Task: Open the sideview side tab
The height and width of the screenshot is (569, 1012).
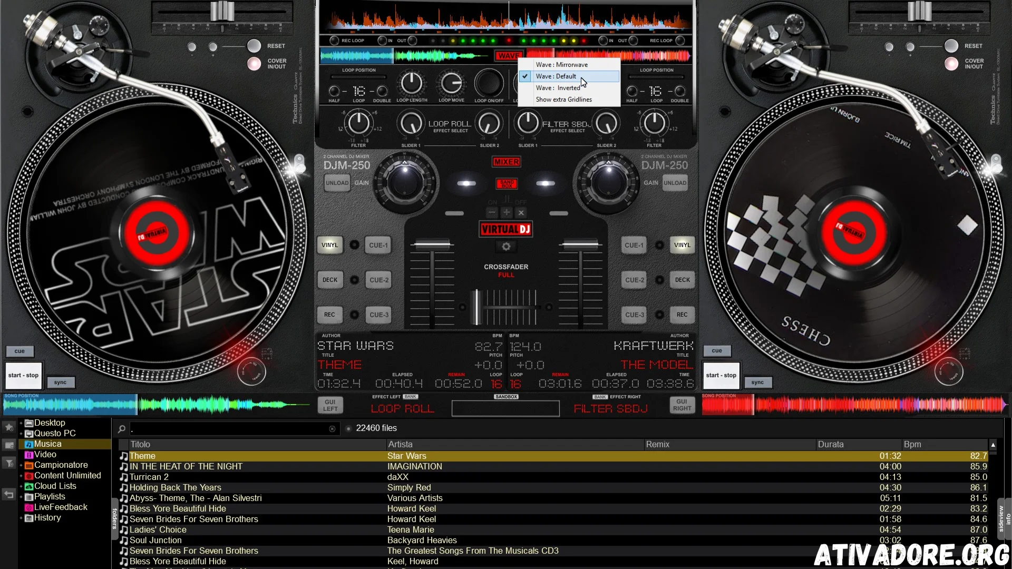Action: (1000, 518)
